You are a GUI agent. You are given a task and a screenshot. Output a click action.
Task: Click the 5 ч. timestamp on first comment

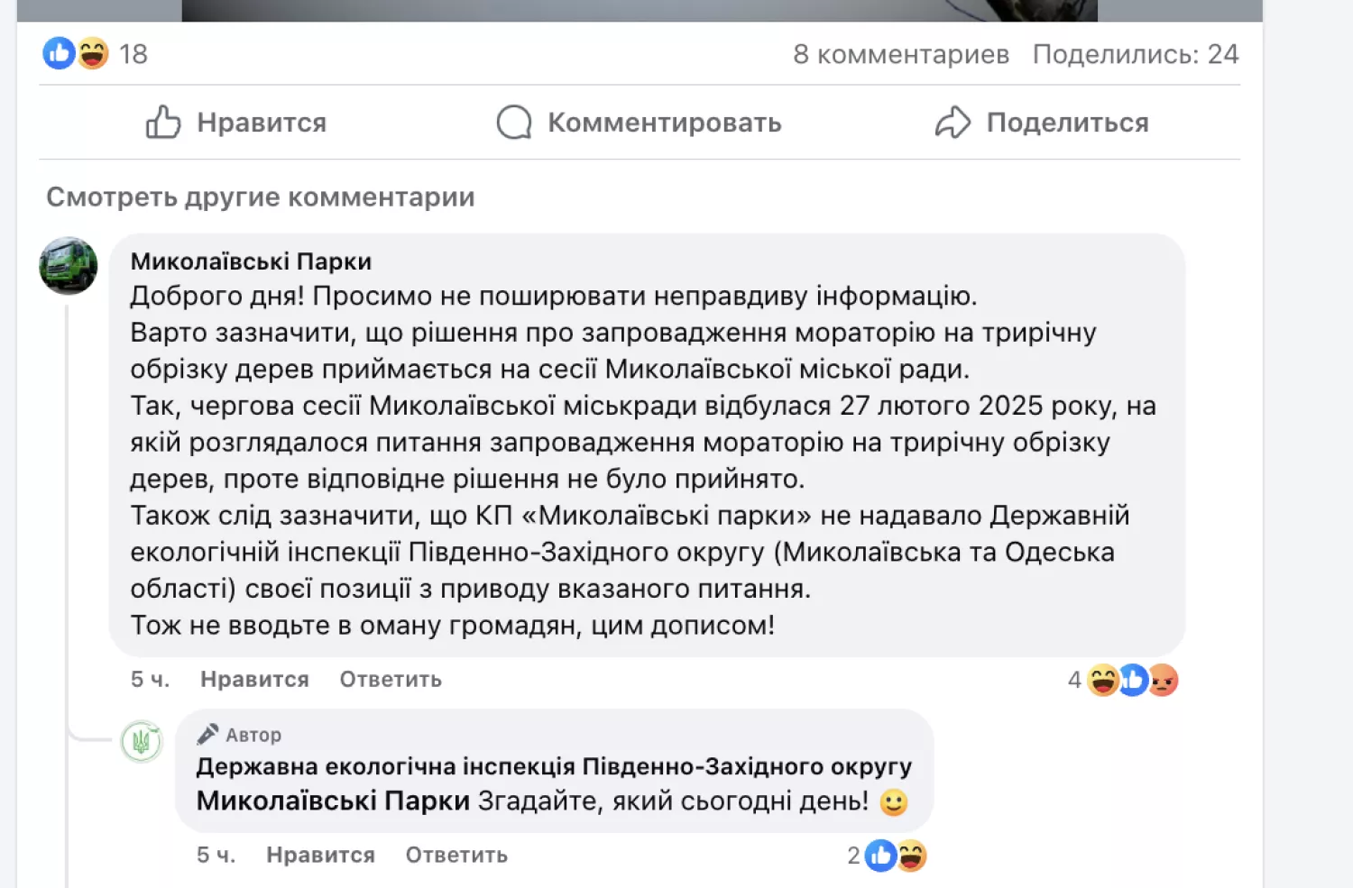[150, 680]
